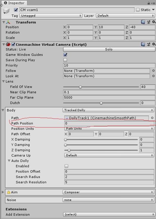Click the Inspector lock icon

tap(149, 3)
